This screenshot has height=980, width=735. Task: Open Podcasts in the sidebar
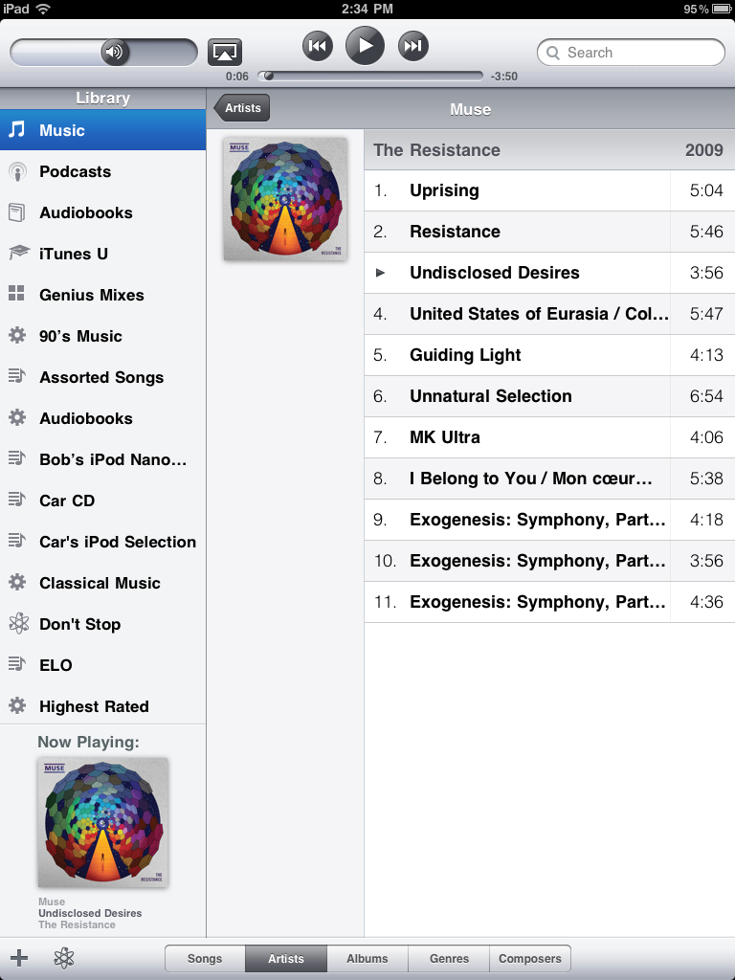click(102, 171)
